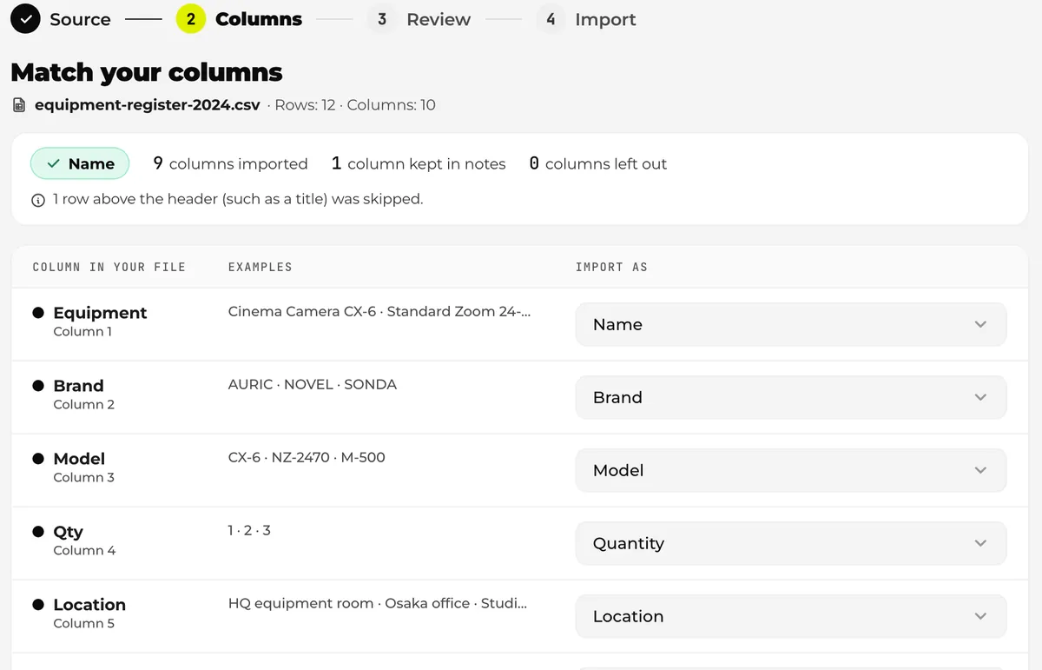The width and height of the screenshot is (1042, 670).
Task: Click the step 3 number badge
Action: tap(381, 19)
